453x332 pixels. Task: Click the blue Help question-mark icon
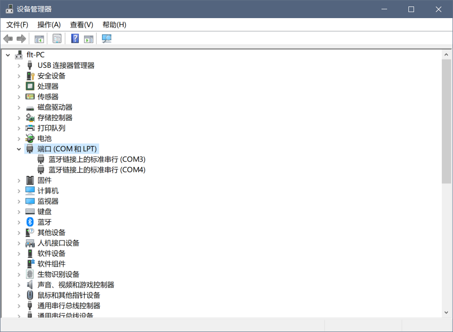tap(75, 39)
